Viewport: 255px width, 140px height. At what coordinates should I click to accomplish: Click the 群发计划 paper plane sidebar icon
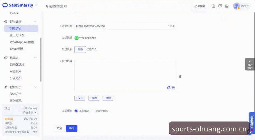click(6, 22)
